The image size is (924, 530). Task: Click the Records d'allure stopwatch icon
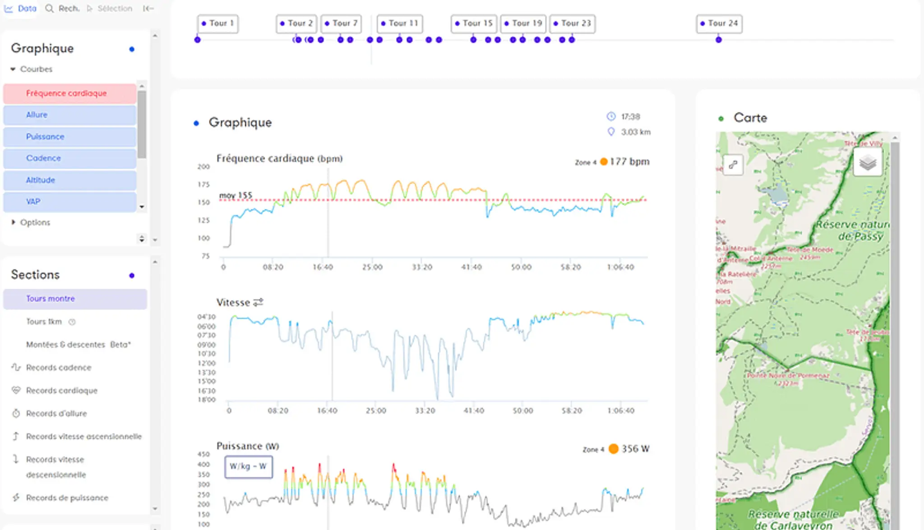click(x=16, y=414)
